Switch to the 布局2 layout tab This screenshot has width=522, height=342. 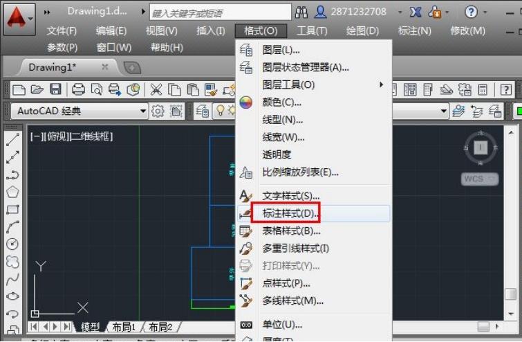160,327
